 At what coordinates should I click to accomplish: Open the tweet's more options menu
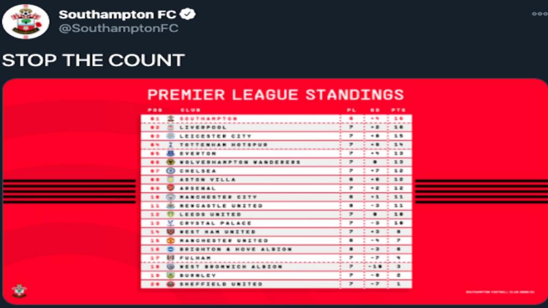tap(539, 13)
